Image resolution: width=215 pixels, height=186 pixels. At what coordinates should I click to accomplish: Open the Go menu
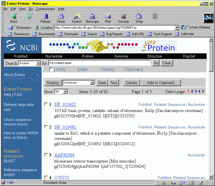pyautogui.click(x=31, y=9)
